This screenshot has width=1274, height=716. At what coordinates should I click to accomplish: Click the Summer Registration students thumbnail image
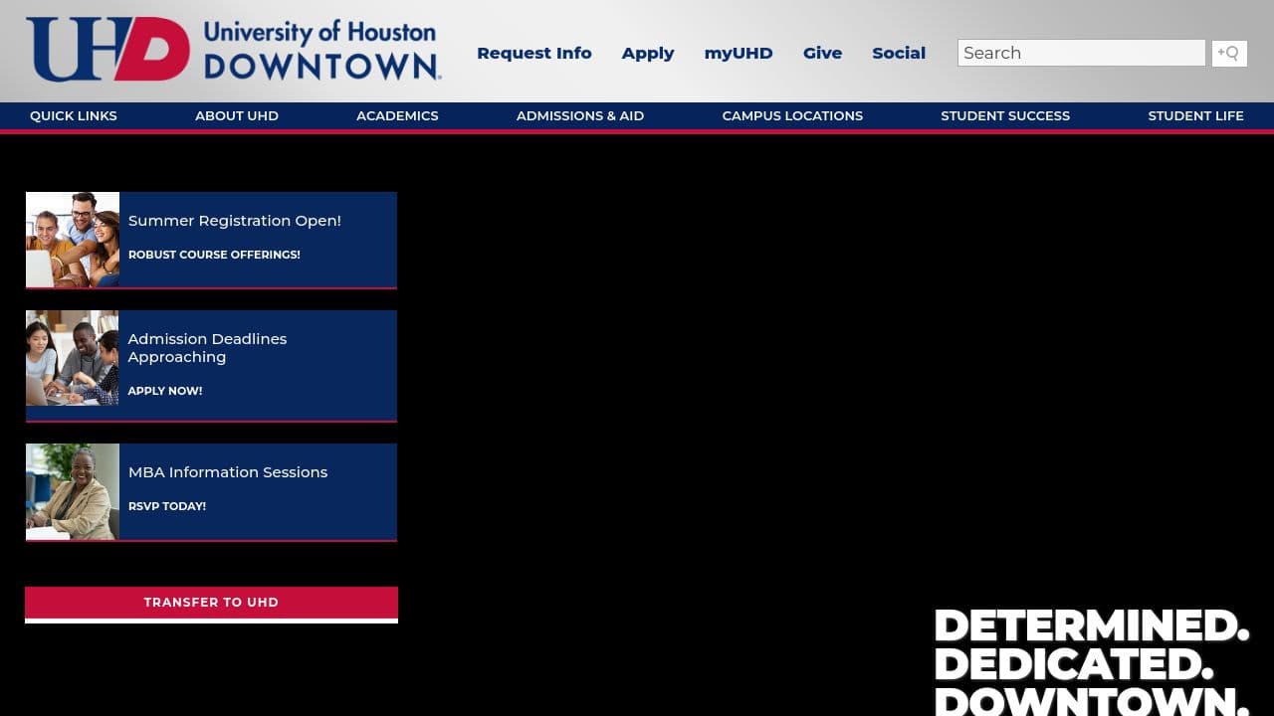pos(72,239)
